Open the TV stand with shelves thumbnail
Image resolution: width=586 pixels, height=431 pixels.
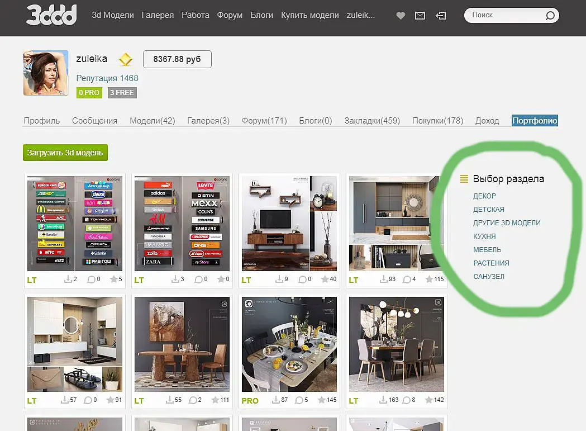point(289,224)
